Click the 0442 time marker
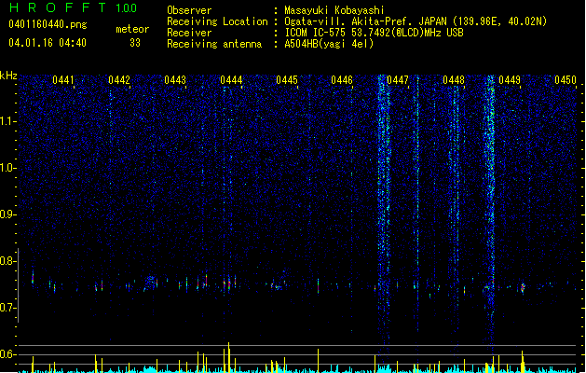Viewport: 586px width, 373px height. [x=119, y=80]
